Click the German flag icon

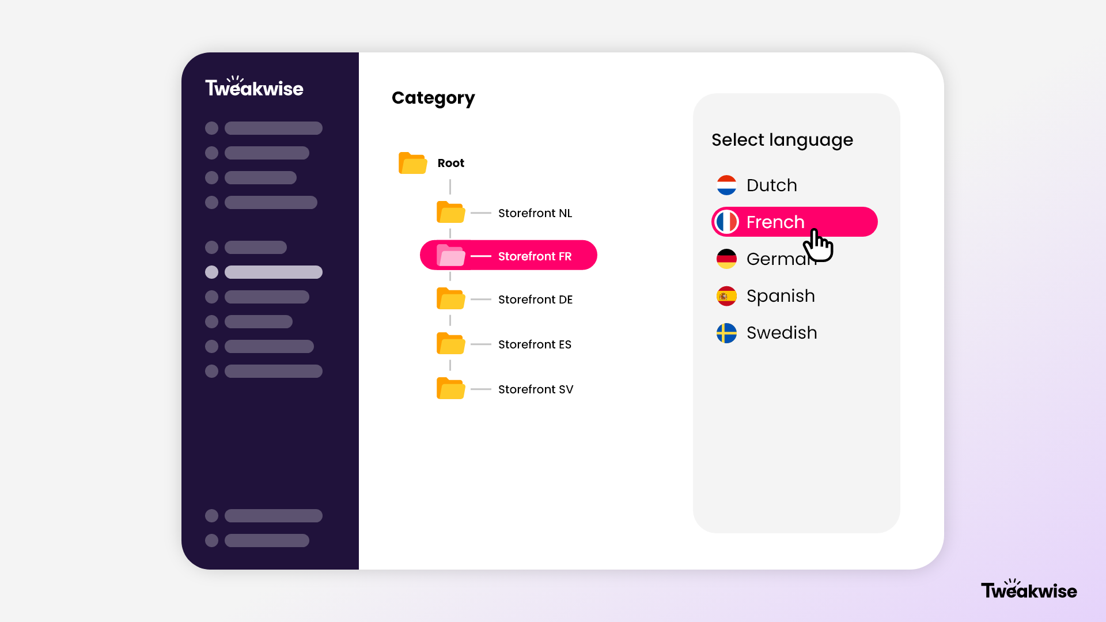point(726,259)
